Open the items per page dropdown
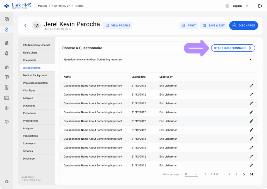Viewport: 267px width, 189px height. (x=191, y=174)
